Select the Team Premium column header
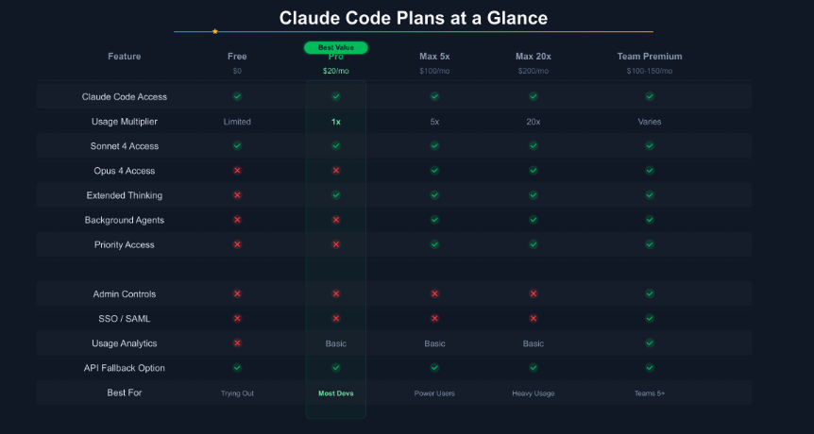 pyautogui.click(x=650, y=57)
